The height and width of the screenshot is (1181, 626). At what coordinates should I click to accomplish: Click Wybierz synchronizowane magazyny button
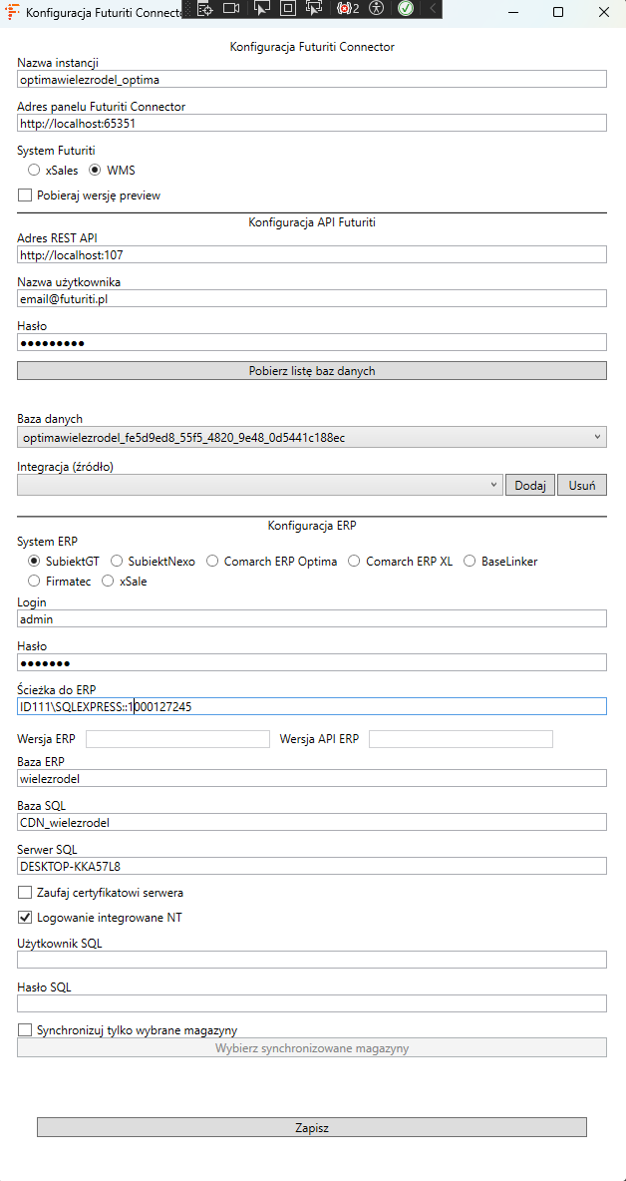(311, 1047)
